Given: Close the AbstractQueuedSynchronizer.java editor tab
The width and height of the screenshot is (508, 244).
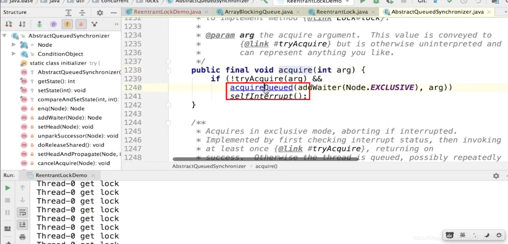Looking at the screenshot, I should [490, 12].
